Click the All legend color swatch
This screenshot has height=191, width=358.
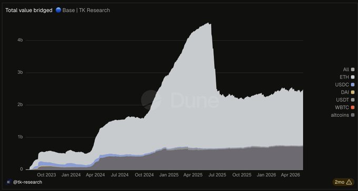(353, 69)
